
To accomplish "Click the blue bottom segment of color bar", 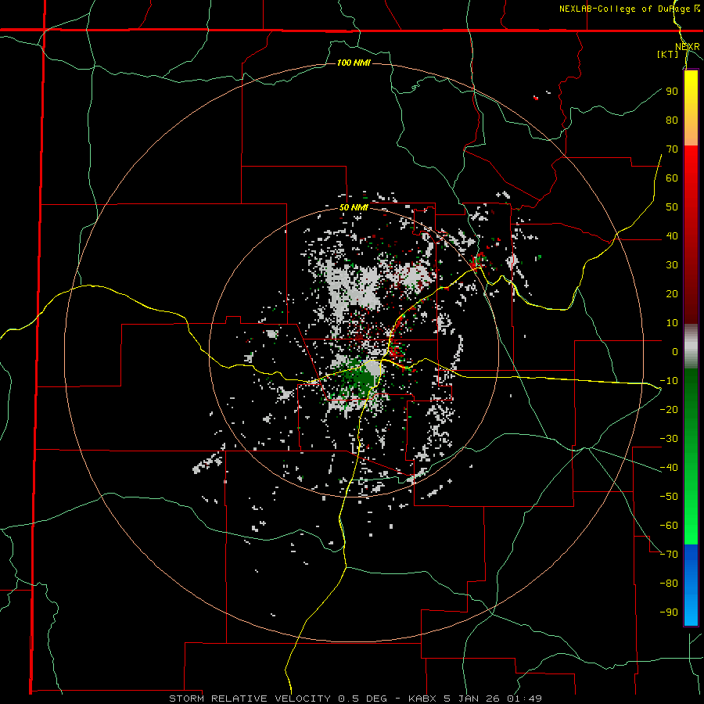I will click(691, 584).
